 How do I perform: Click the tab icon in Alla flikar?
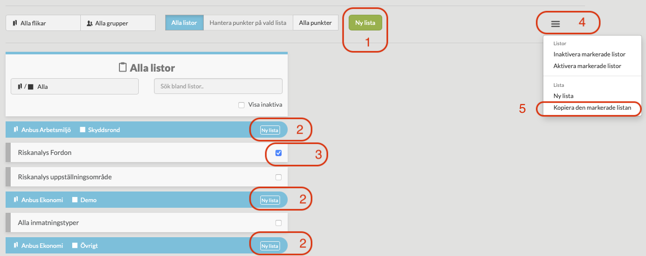15,23
